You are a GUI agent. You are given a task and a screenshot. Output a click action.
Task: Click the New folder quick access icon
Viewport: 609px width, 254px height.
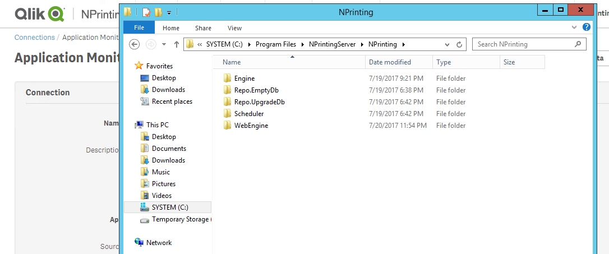[158, 12]
